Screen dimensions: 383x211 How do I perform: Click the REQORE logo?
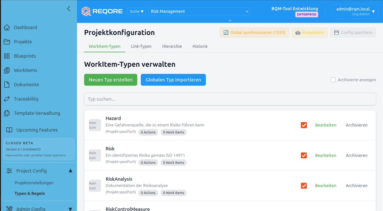pos(102,11)
